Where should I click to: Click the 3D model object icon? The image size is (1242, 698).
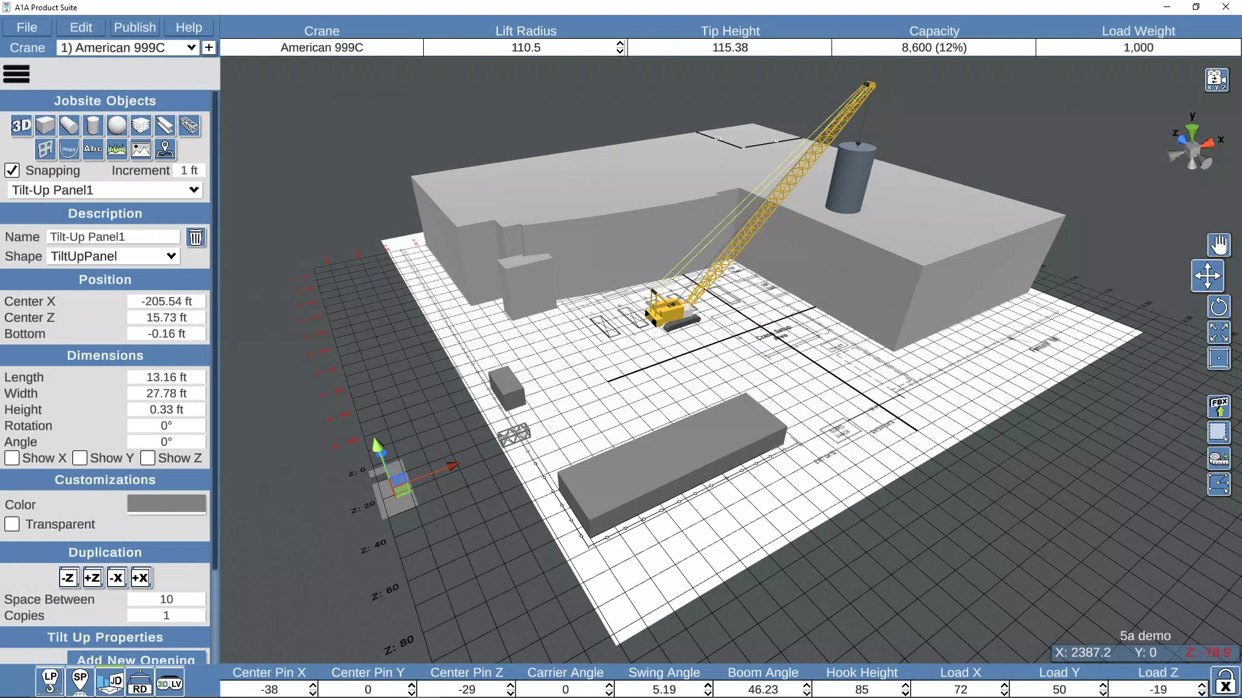coord(21,125)
